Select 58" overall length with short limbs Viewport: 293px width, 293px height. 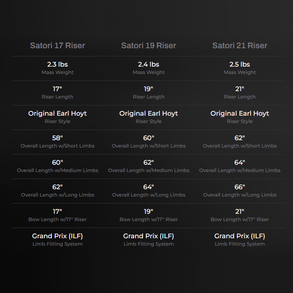[x=58, y=138]
